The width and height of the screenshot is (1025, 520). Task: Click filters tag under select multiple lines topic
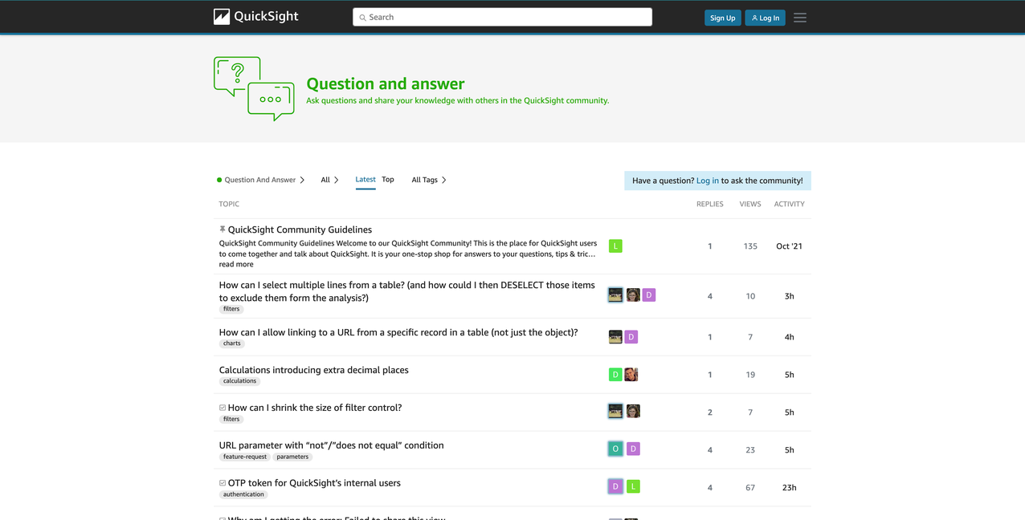231,309
